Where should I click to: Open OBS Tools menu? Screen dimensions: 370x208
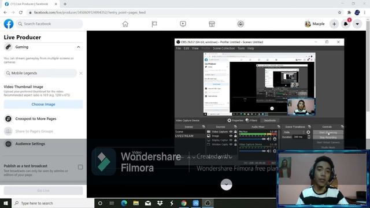coord(241,49)
